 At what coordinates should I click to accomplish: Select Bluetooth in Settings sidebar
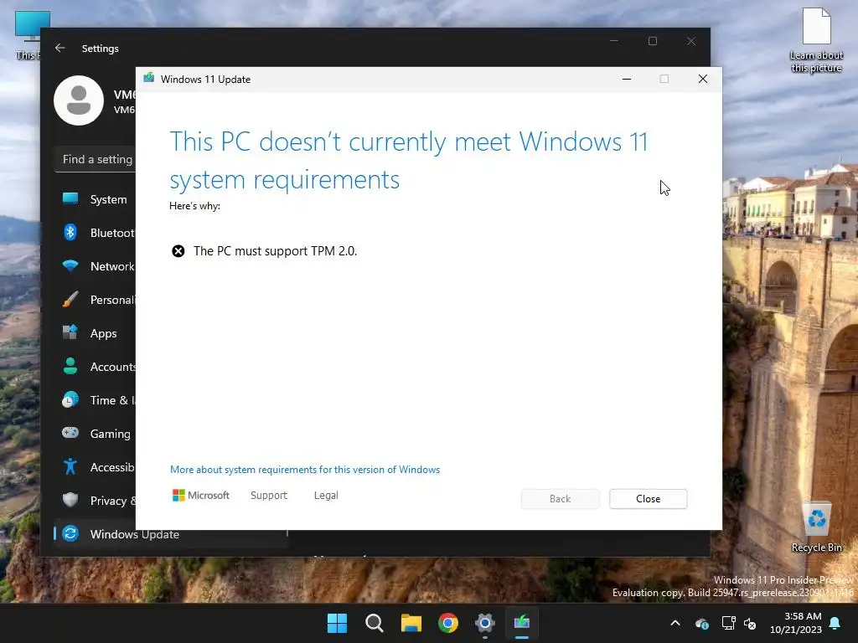pos(96,233)
